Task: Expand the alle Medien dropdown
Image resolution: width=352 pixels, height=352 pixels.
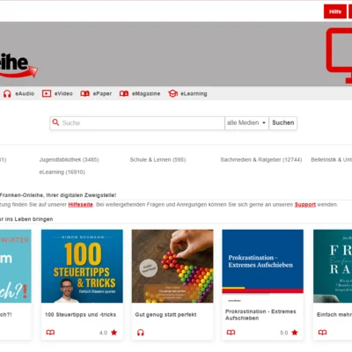Action: (x=246, y=123)
